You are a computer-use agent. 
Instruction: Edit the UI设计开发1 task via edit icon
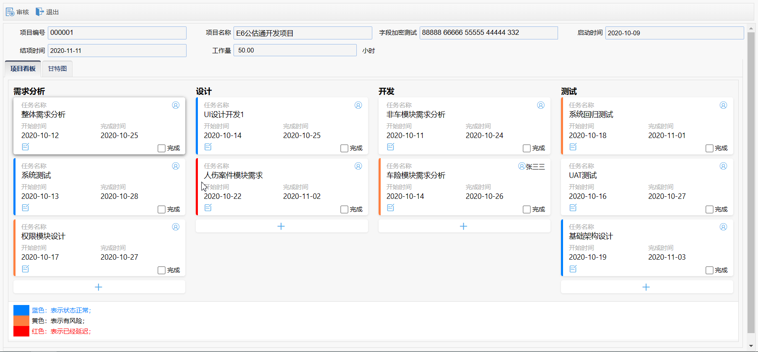(x=208, y=147)
